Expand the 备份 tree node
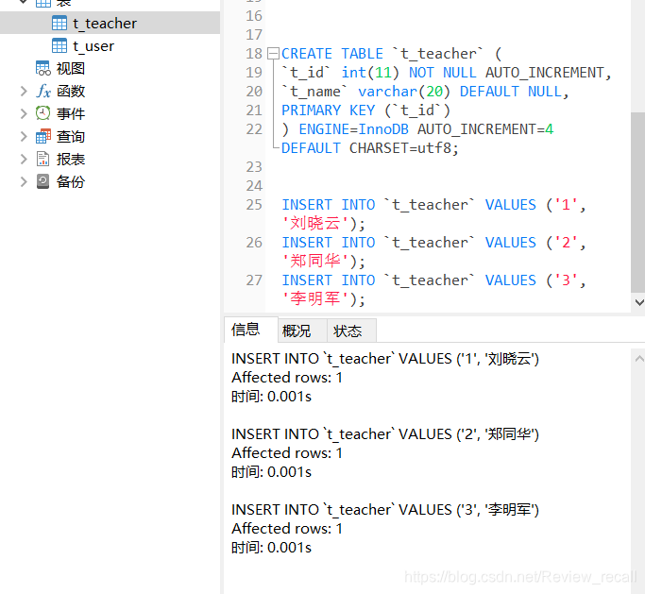The width and height of the screenshot is (645, 594). (x=24, y=181)
